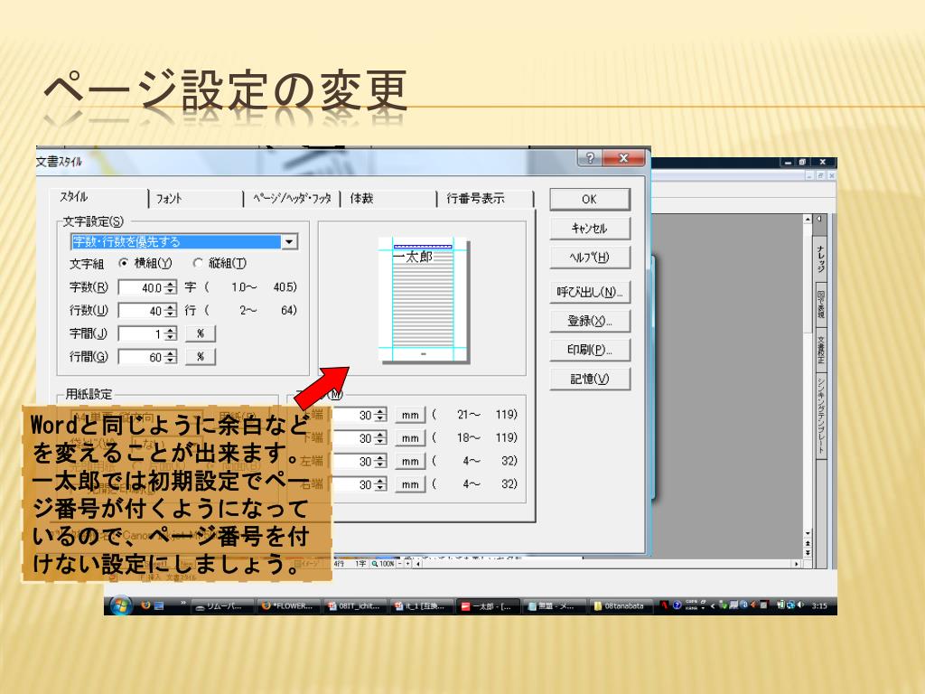Click the show desktop quick launch icon
925x694 pixels.
click(x=159, y=605)
